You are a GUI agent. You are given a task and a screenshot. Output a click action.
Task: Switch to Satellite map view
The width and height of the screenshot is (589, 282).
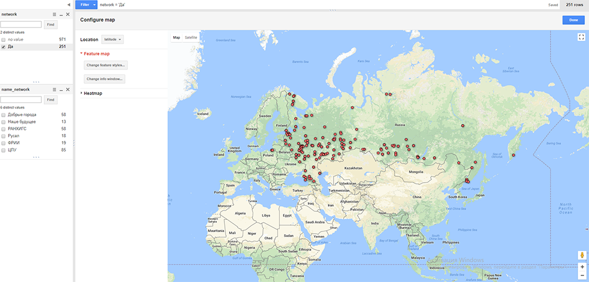point(190,37)
